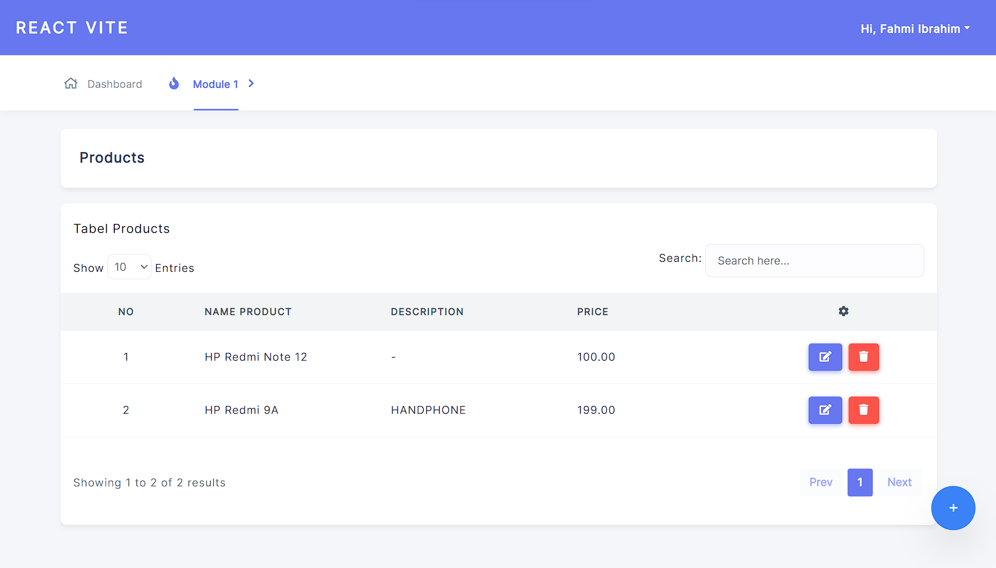Viewport: 996px width, 568px height.
Task: Add a new product with plus button
Action: coord(953,508)
